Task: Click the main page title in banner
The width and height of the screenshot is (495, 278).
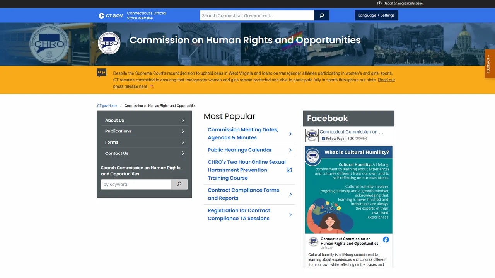Action: [x=245, y=40]
